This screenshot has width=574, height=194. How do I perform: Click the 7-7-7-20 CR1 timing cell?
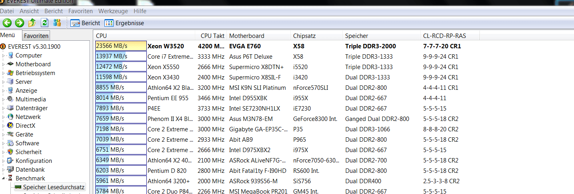click(x=442, y=46)
